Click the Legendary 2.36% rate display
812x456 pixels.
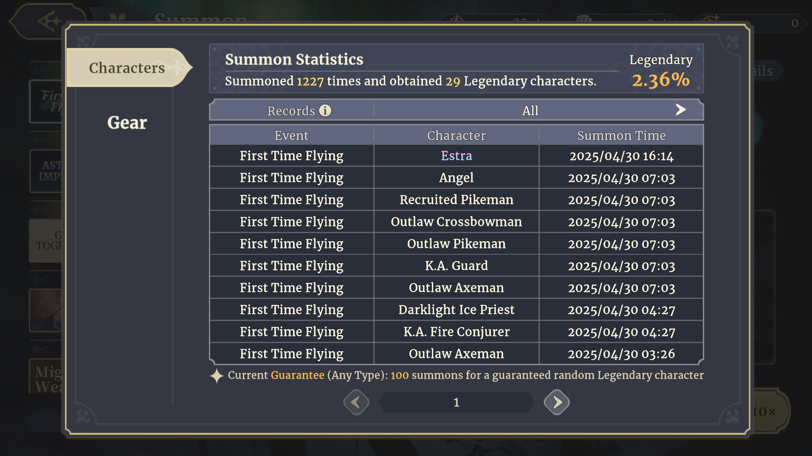point(660,80)
